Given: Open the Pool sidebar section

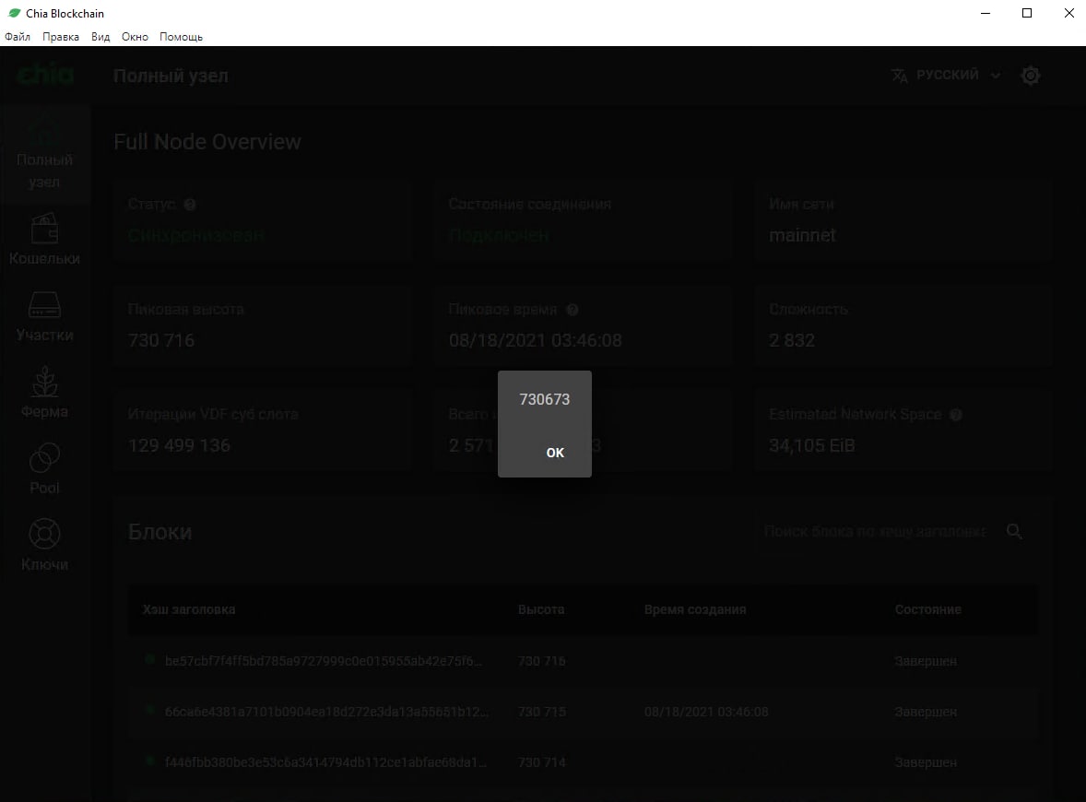Looking at the screenshot, I should (44, 469).
